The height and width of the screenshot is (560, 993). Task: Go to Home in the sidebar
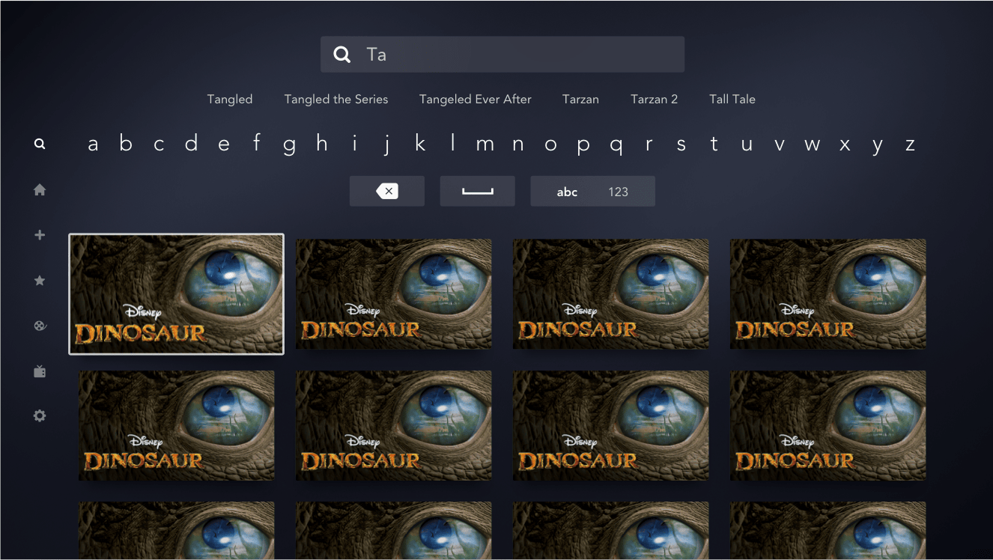coord(40,190)
